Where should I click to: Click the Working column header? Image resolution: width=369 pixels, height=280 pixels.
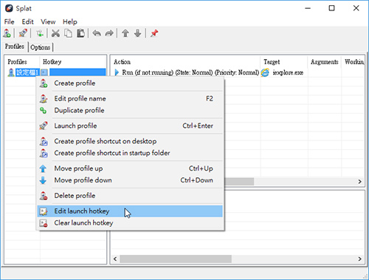pos(354,61)
